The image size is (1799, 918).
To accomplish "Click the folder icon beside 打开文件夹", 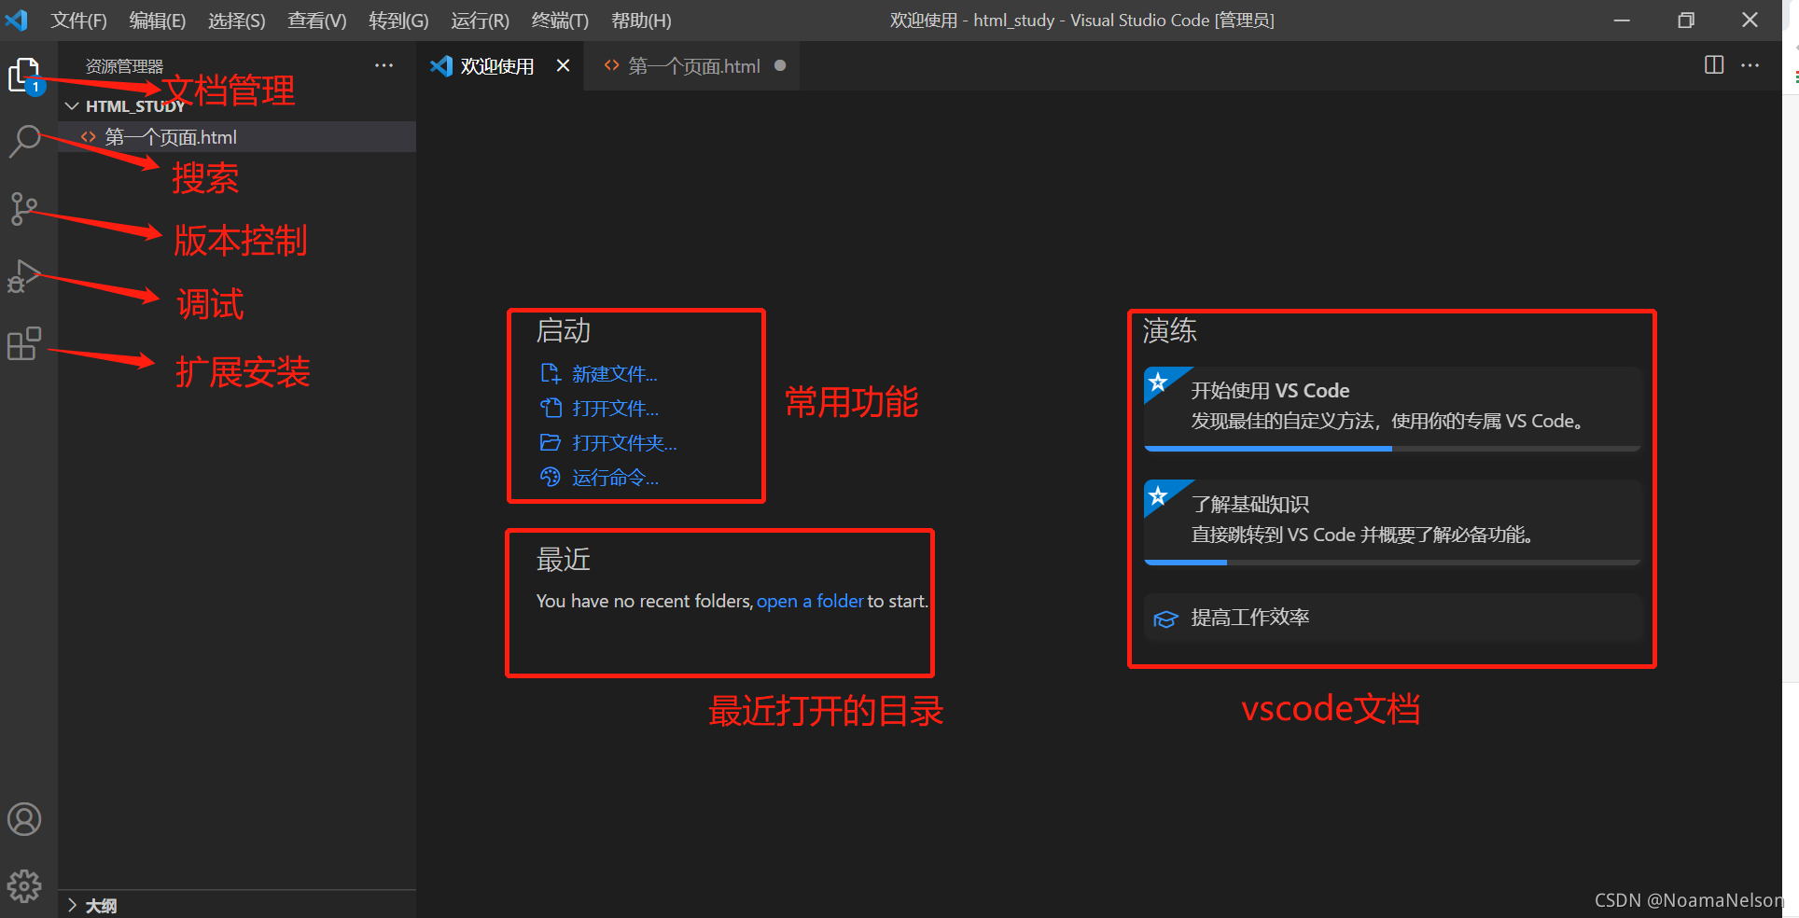I will point(551,442).
